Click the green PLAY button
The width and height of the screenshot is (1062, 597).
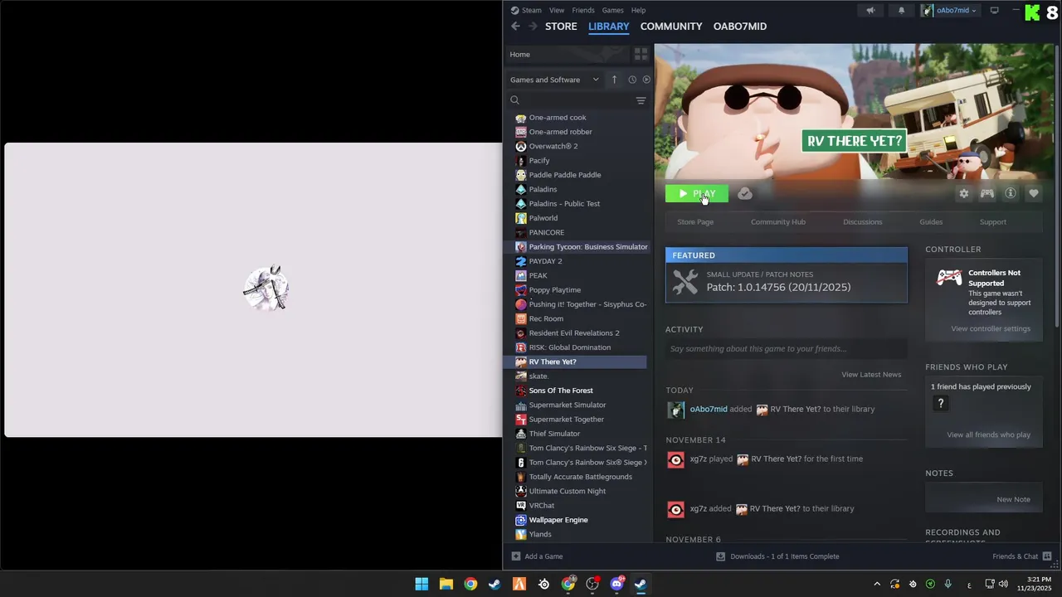[x=697, y=193]
